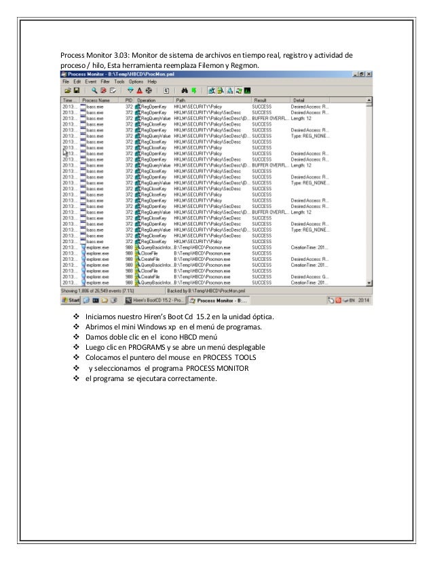Open the command prompt quick launch icon
Screen dimensions: 433x561
tap(96, 300)
